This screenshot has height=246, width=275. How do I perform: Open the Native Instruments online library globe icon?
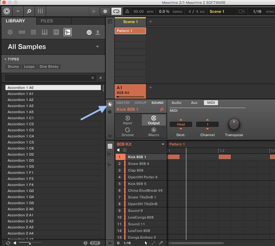coord(89,32)
